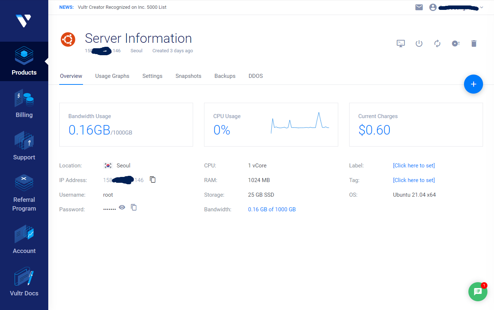Copy the IP address
Viewport: 494px width, 310px height.
point(153,179)
